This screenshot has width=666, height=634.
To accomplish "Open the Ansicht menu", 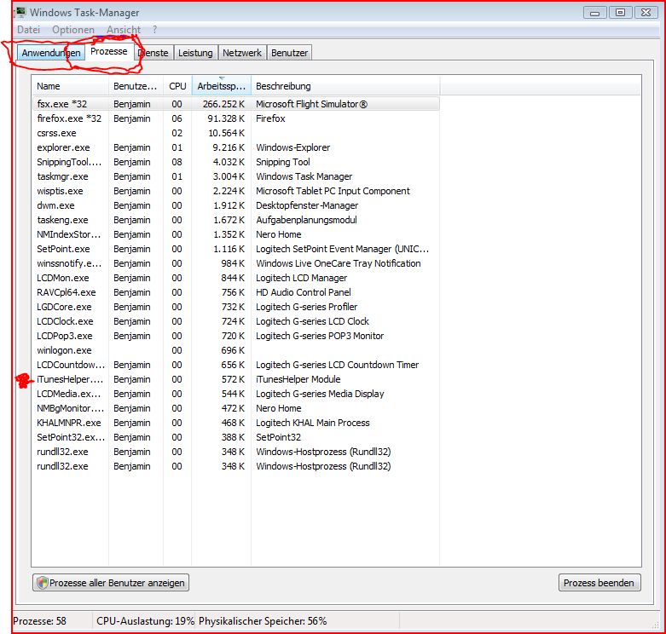I will point(123,30).
